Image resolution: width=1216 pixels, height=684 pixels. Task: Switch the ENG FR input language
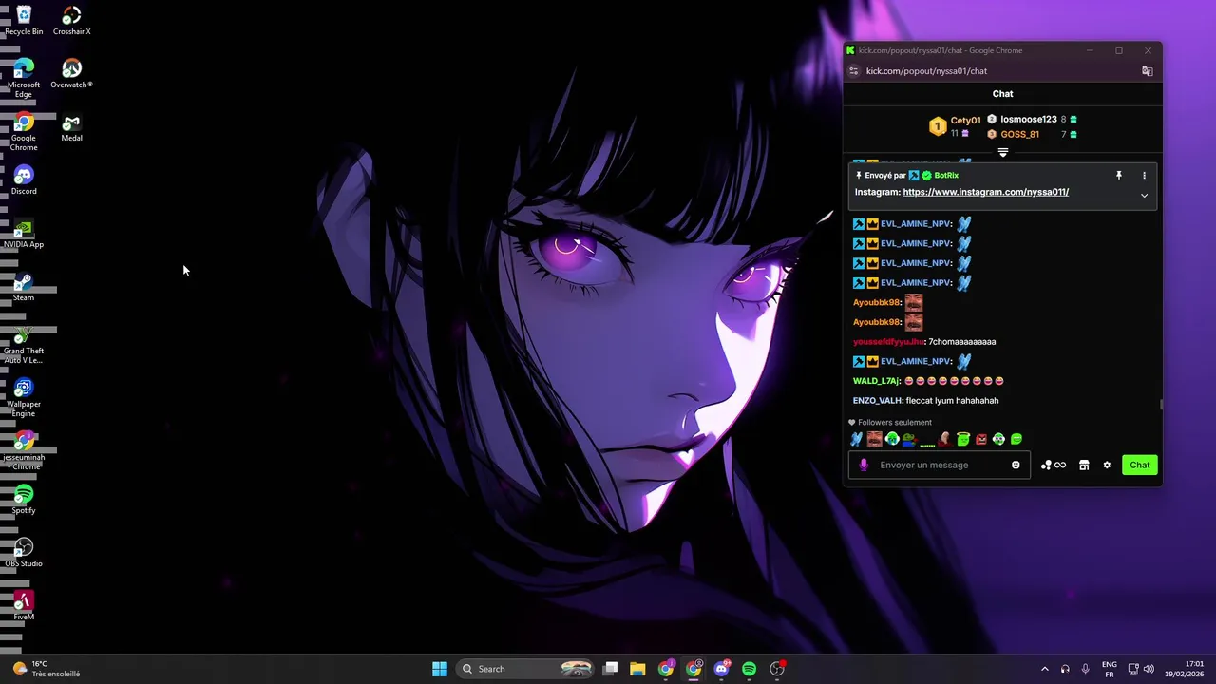click(1109, 669)
